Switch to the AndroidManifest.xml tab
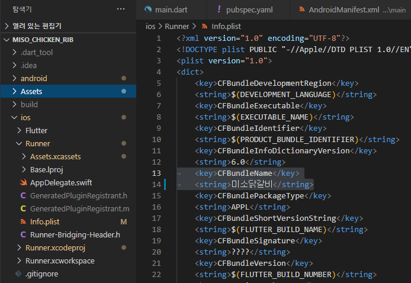Viewport: 411px width, 283px height. (x=351, y=9)
